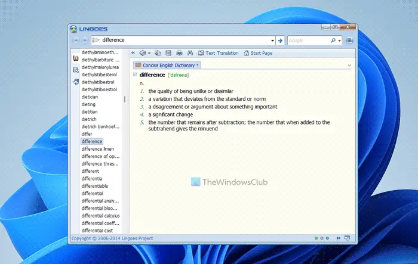Toggle the expand box beside difference headword
Screen dimensions: 418x264
[135, 74]
